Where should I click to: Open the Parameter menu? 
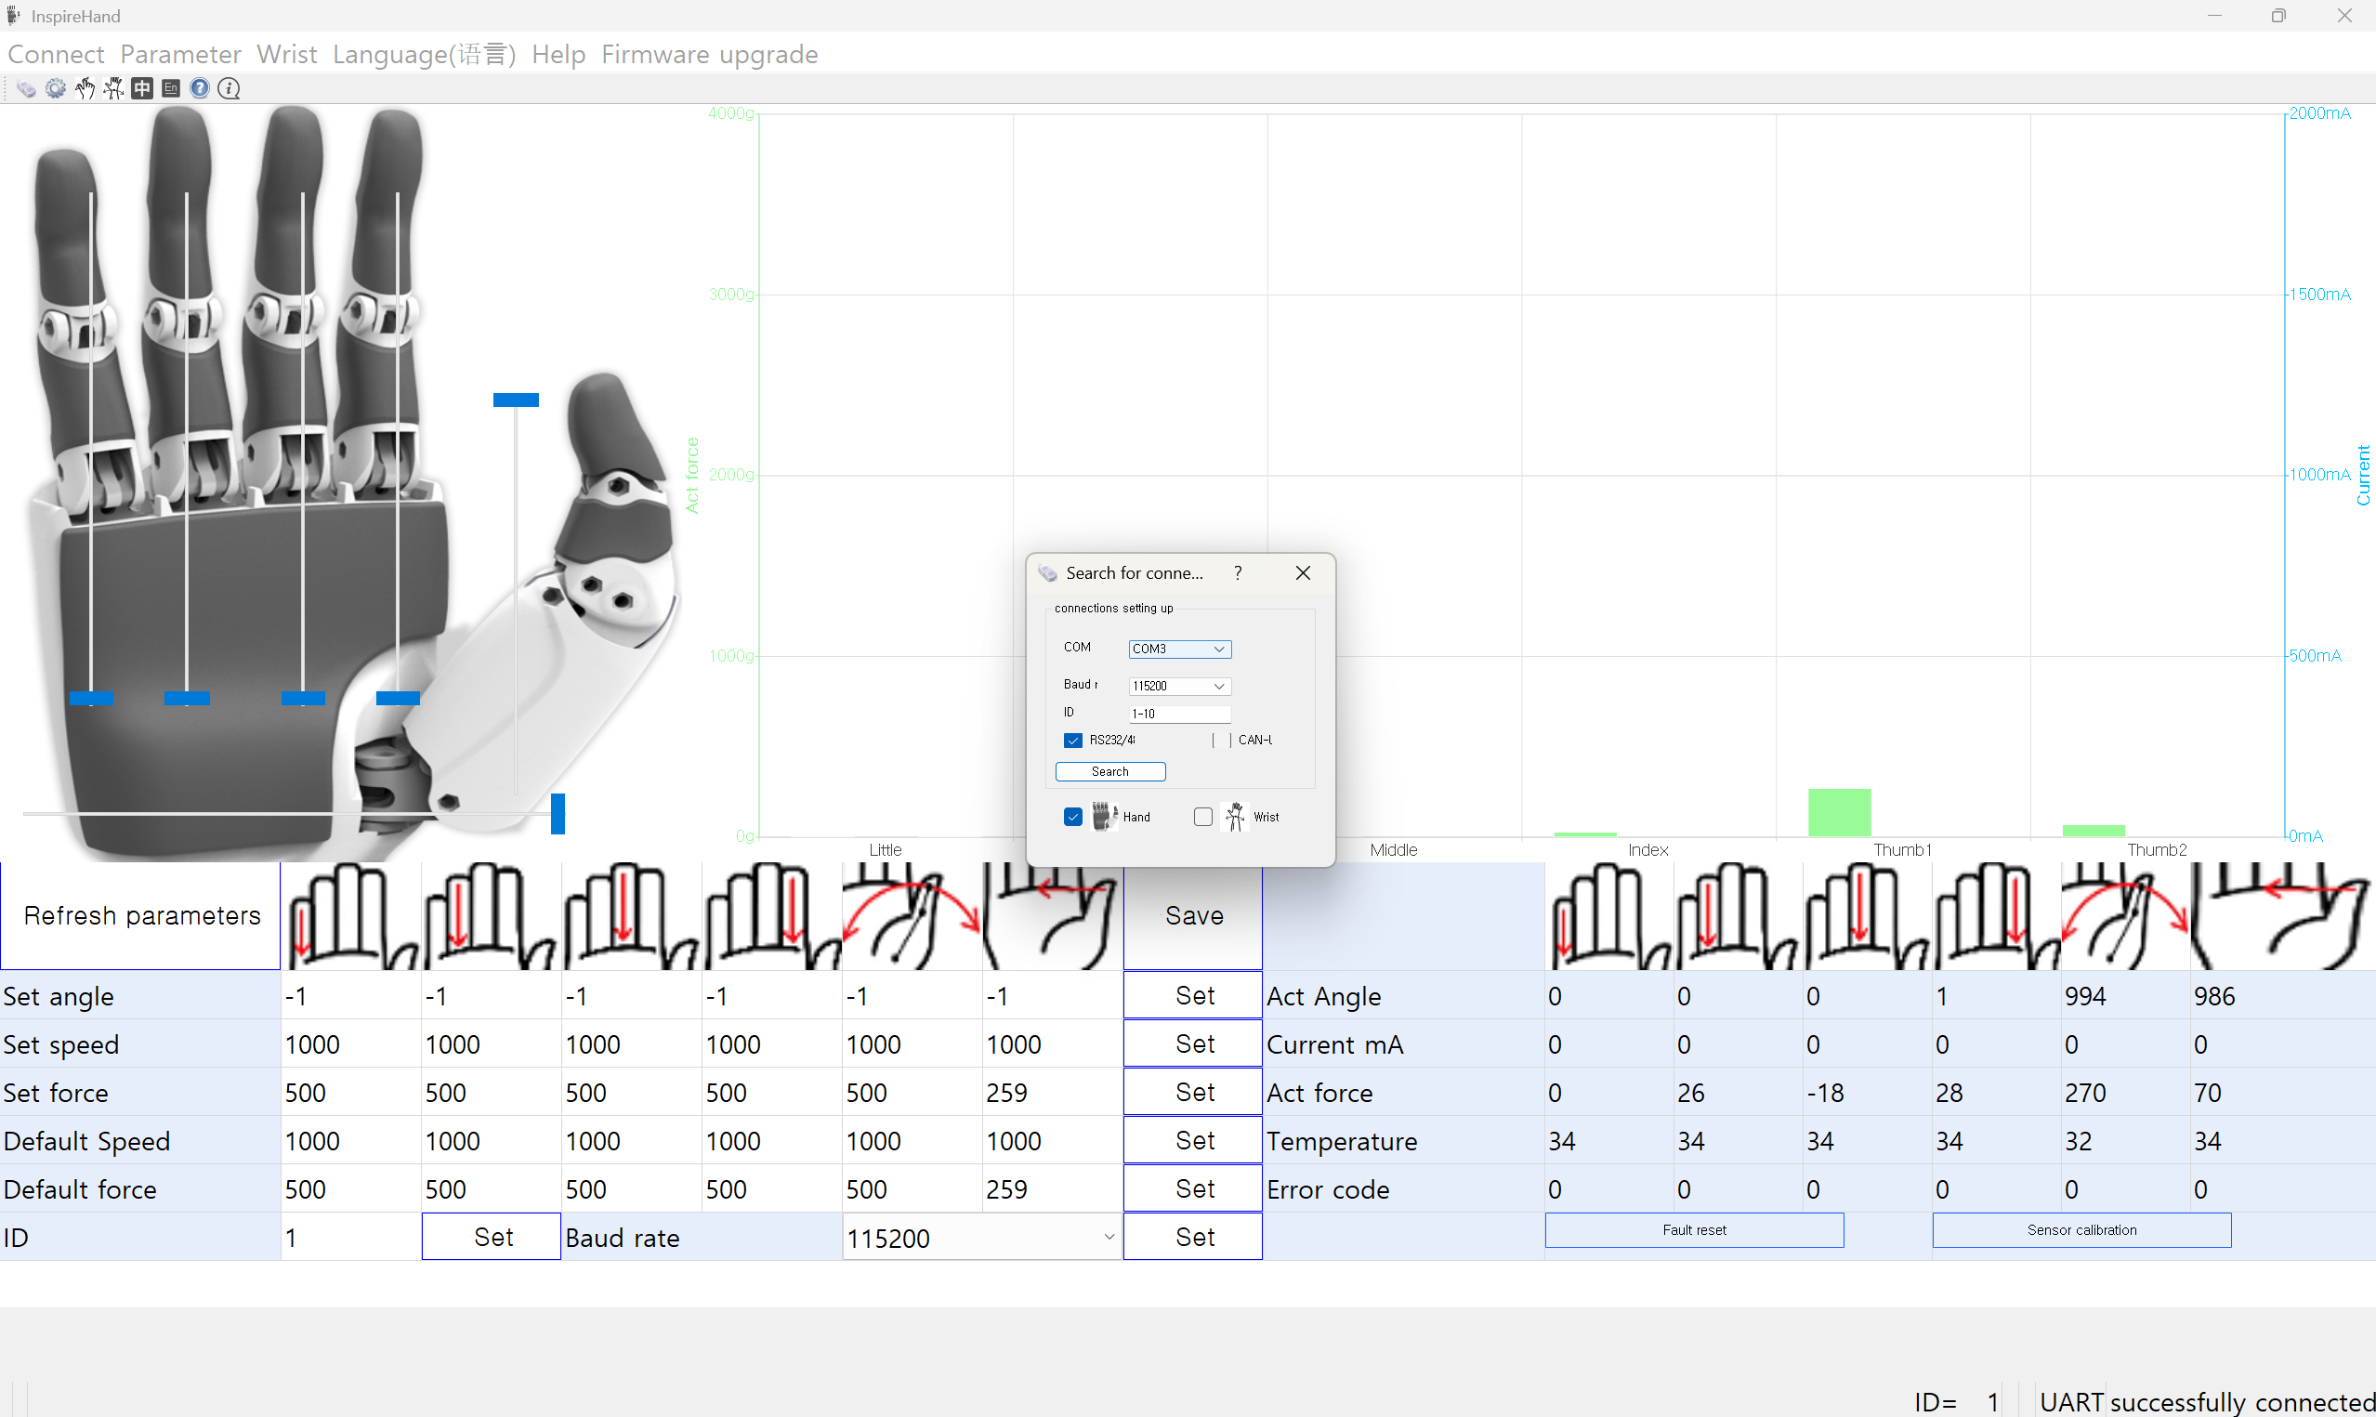click(180, 55)
